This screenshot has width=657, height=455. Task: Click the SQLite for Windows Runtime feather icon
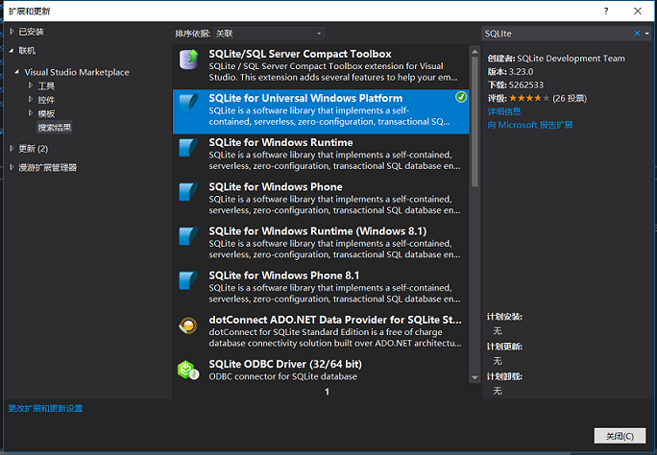(x=188, y=147)
